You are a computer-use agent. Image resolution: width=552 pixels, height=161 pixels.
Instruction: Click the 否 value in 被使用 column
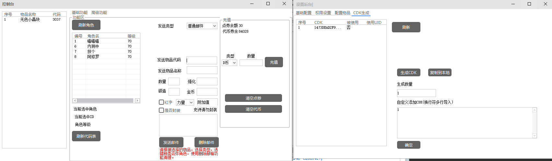(x=348, y=27)
